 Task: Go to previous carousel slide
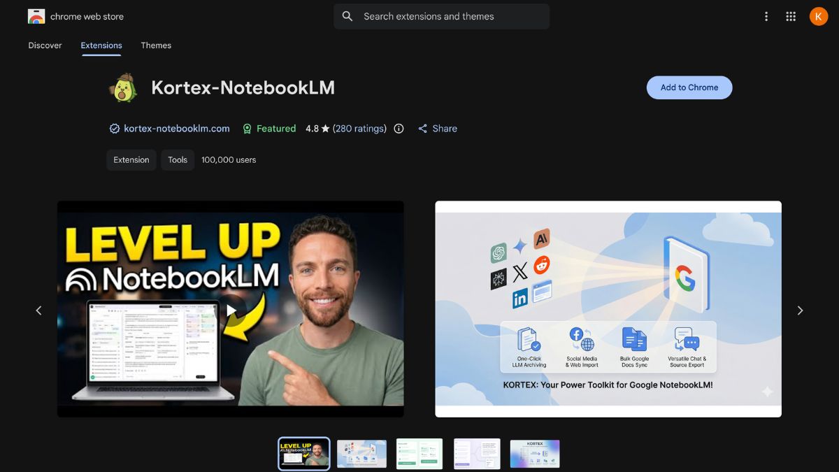tap(38, 310)
